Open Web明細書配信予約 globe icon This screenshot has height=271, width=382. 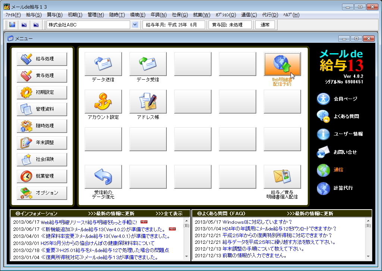point(282,64)
